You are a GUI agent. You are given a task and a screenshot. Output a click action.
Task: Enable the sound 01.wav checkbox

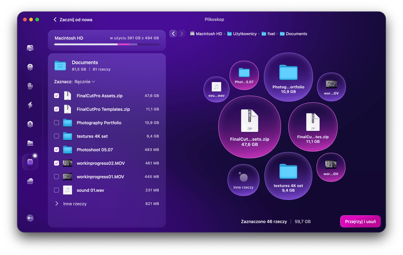(57, 190)
